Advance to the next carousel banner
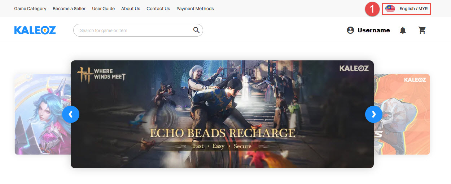The image size is (451, 184). click(x=374, y=114)
